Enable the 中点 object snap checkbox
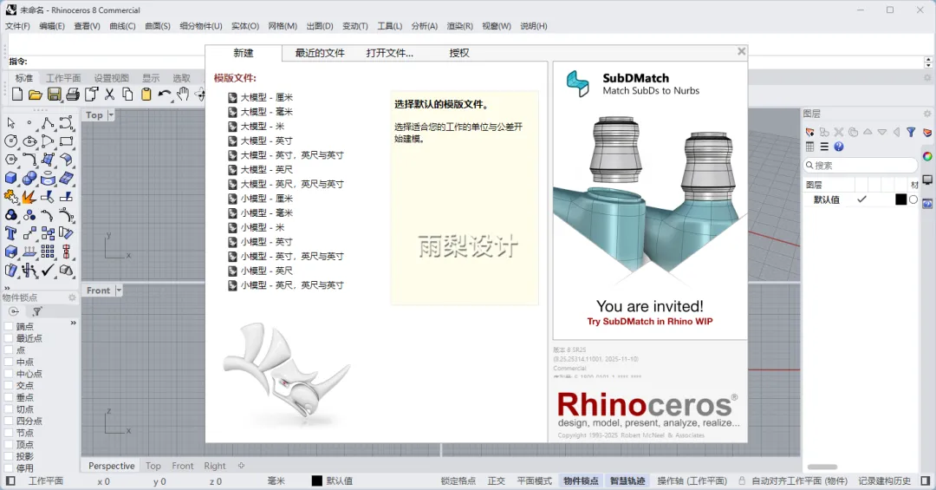 pos(9,363)
